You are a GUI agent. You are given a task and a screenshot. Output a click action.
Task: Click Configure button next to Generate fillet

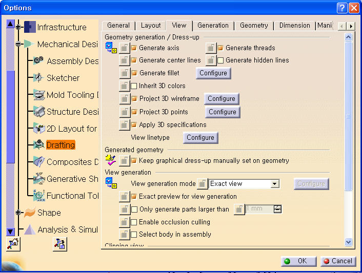[213, 73]
